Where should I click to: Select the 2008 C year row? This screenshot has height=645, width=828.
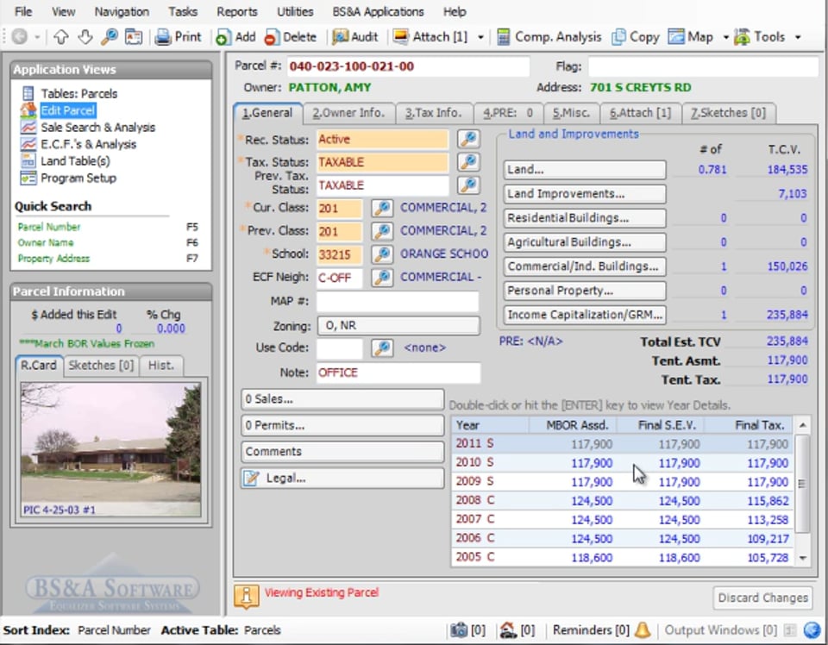[x=622, y=500]
